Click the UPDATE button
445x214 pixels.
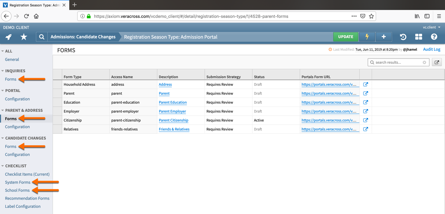coord(345,36)
